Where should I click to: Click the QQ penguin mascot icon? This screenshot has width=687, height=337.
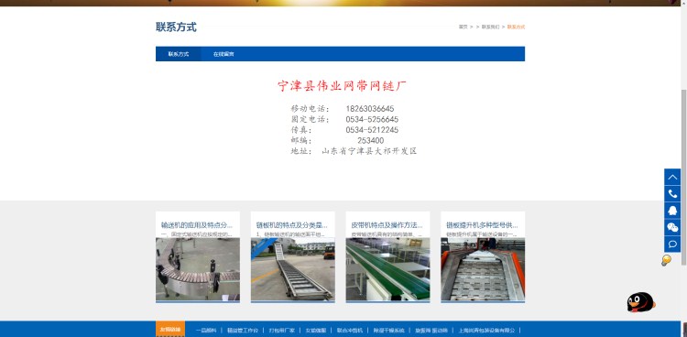coord(640,302)
